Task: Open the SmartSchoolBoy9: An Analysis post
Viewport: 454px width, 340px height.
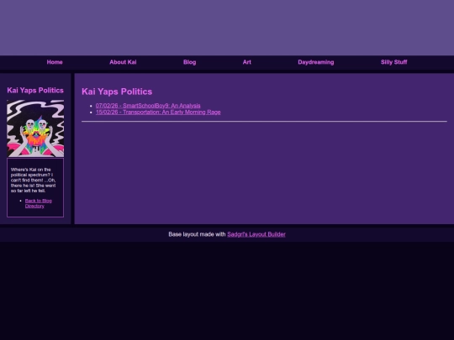Action: 148,106
